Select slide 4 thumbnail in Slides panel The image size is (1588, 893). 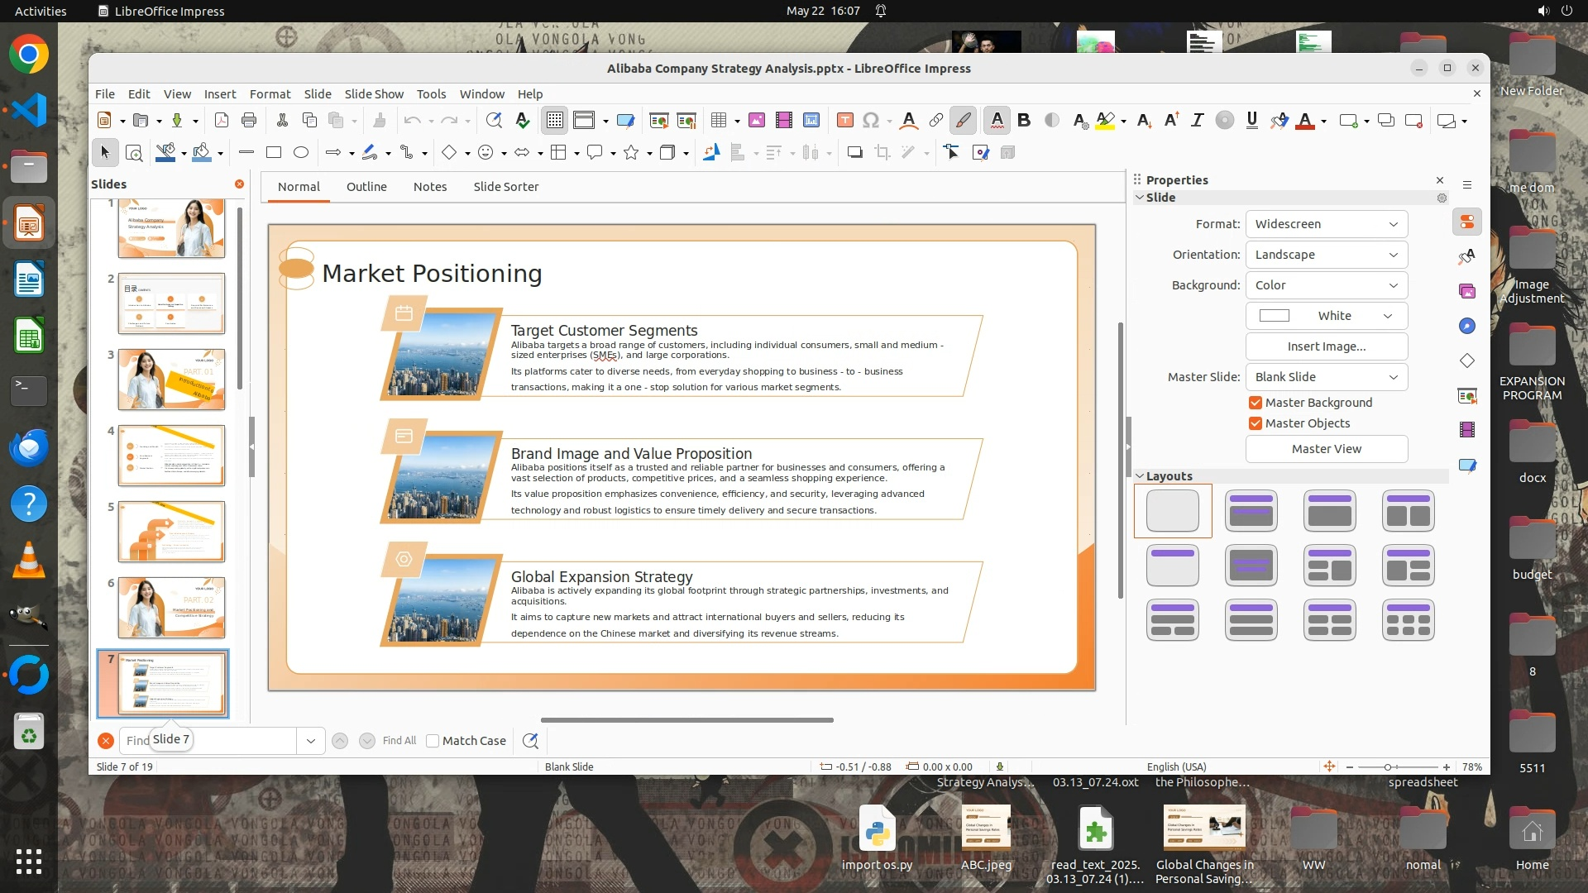[x=171, y=456]
